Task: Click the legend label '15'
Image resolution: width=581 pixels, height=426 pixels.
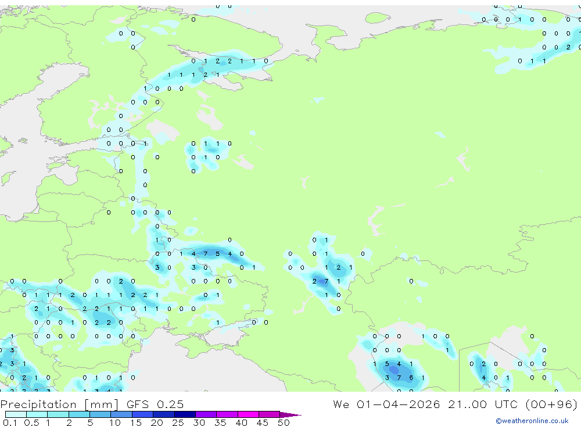Action: click(136, 423)
